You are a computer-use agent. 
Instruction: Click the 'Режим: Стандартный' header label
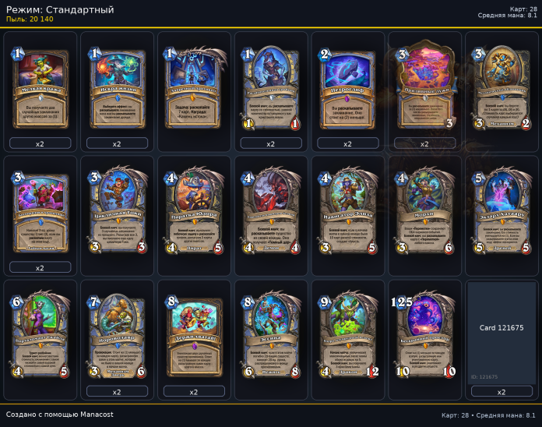[x=60, y=9]
